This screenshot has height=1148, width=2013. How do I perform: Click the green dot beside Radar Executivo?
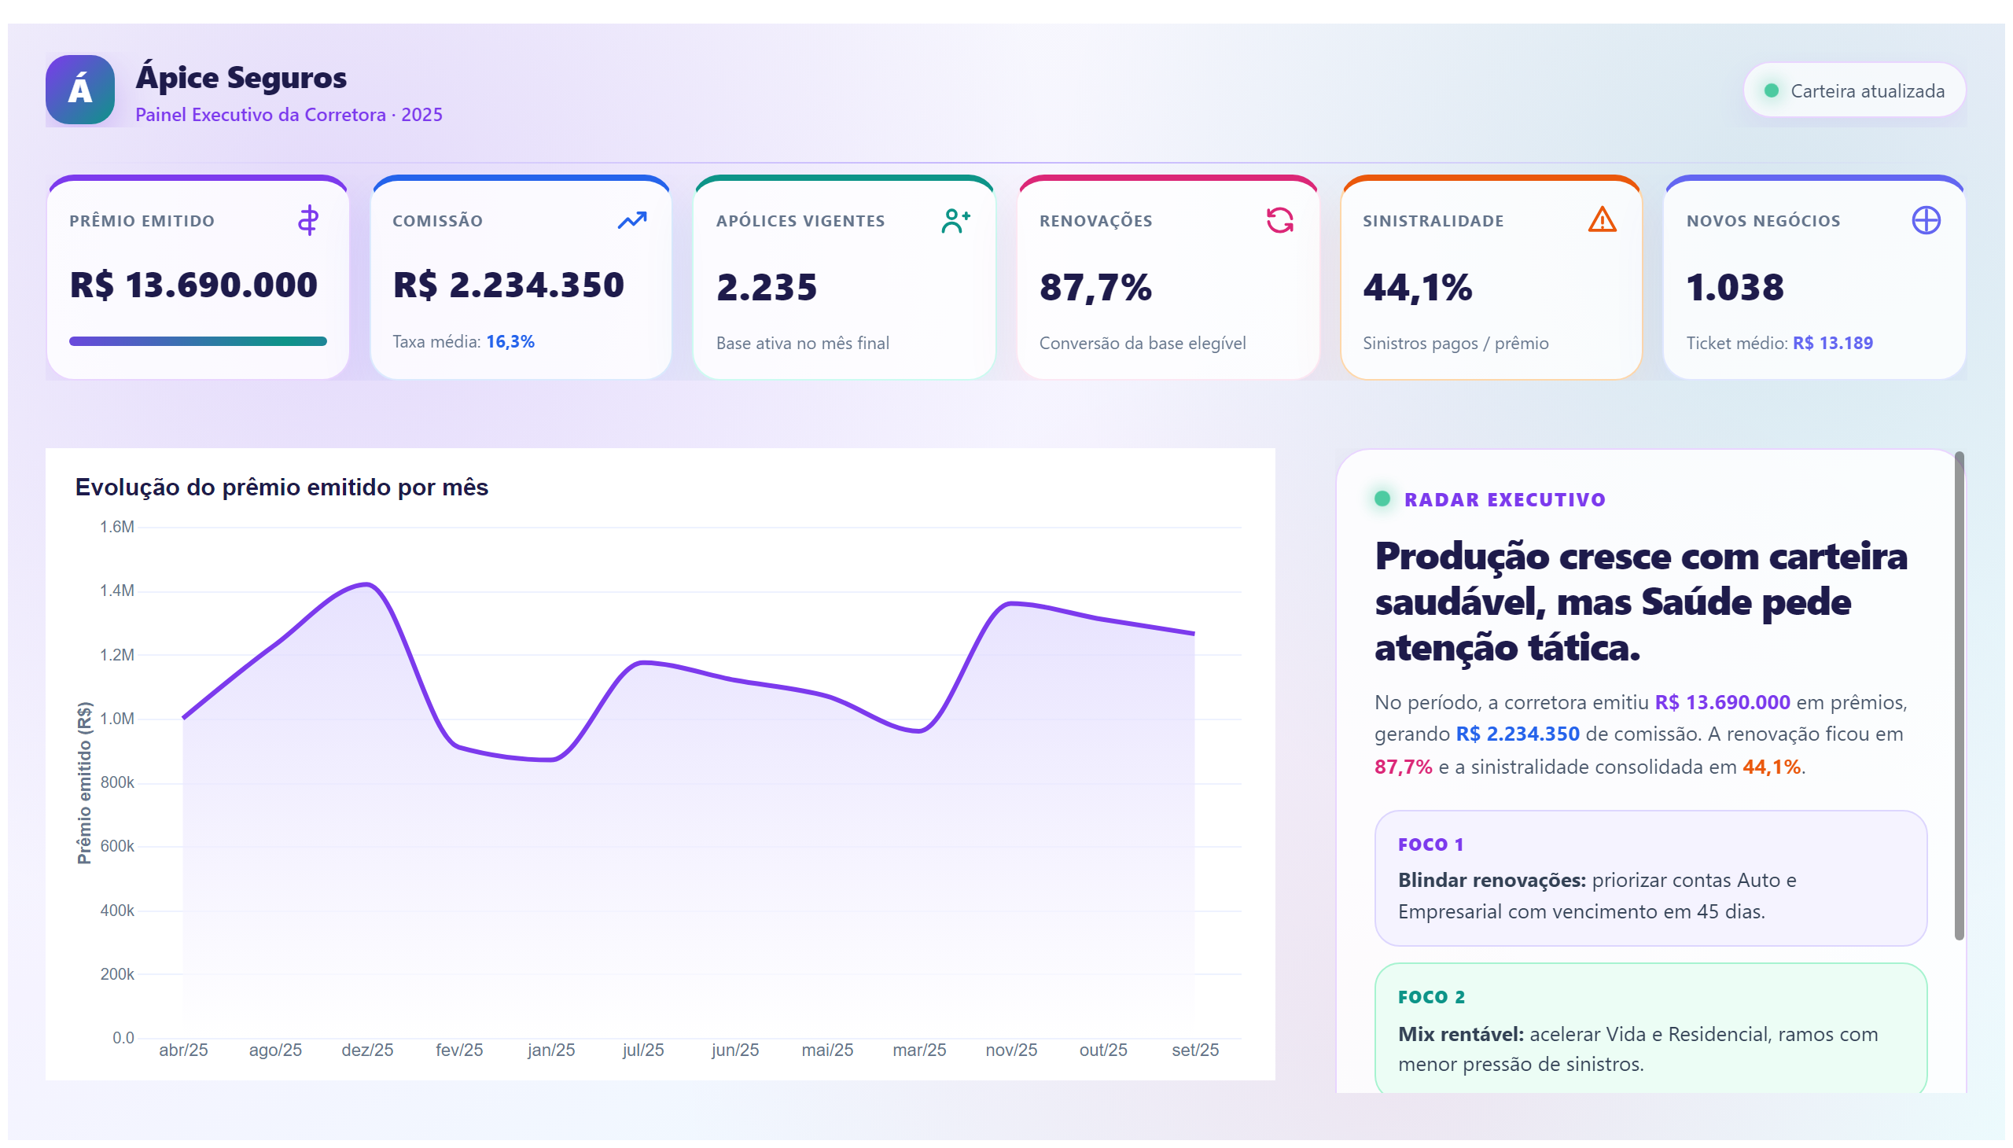coord(1382,499)
